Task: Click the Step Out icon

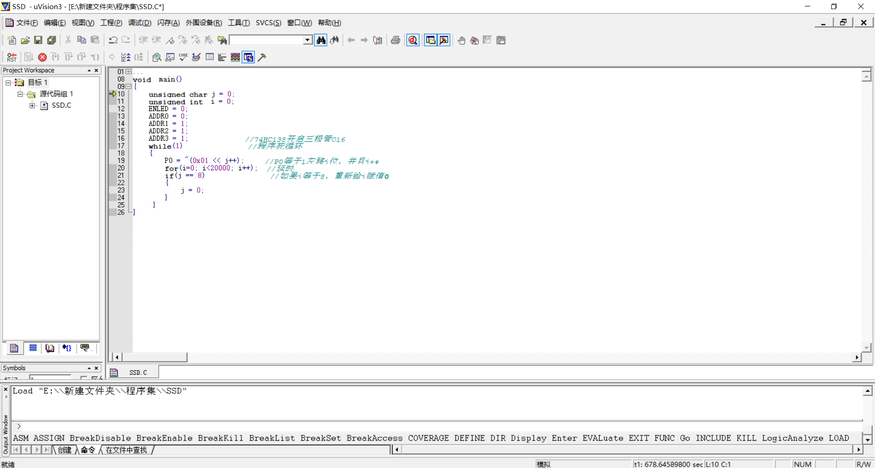Action: point(82,57)
